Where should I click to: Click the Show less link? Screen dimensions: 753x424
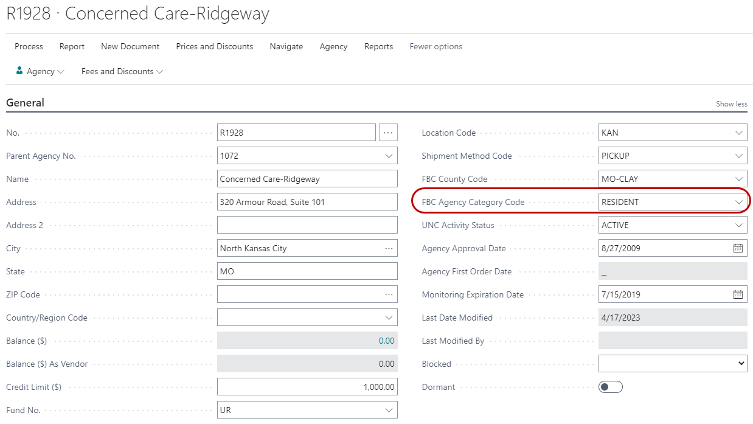pyautogui.click(x=731, y=104)
